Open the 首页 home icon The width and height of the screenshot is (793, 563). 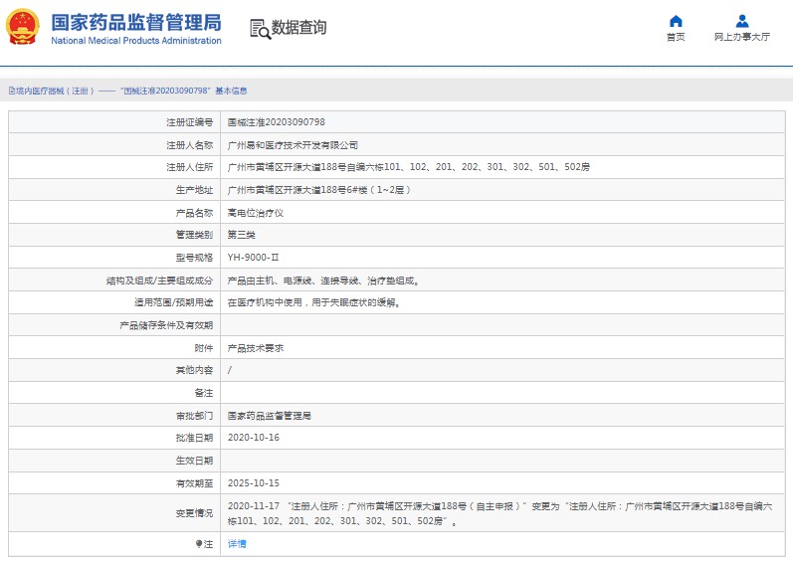pyautogui.click(x=676, y=21)
